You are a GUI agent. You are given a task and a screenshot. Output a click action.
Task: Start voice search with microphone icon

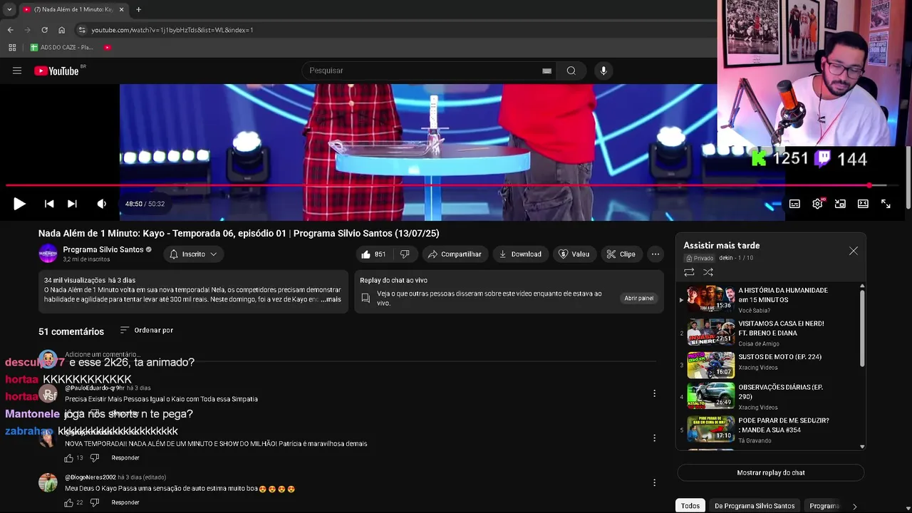[603, 71]
